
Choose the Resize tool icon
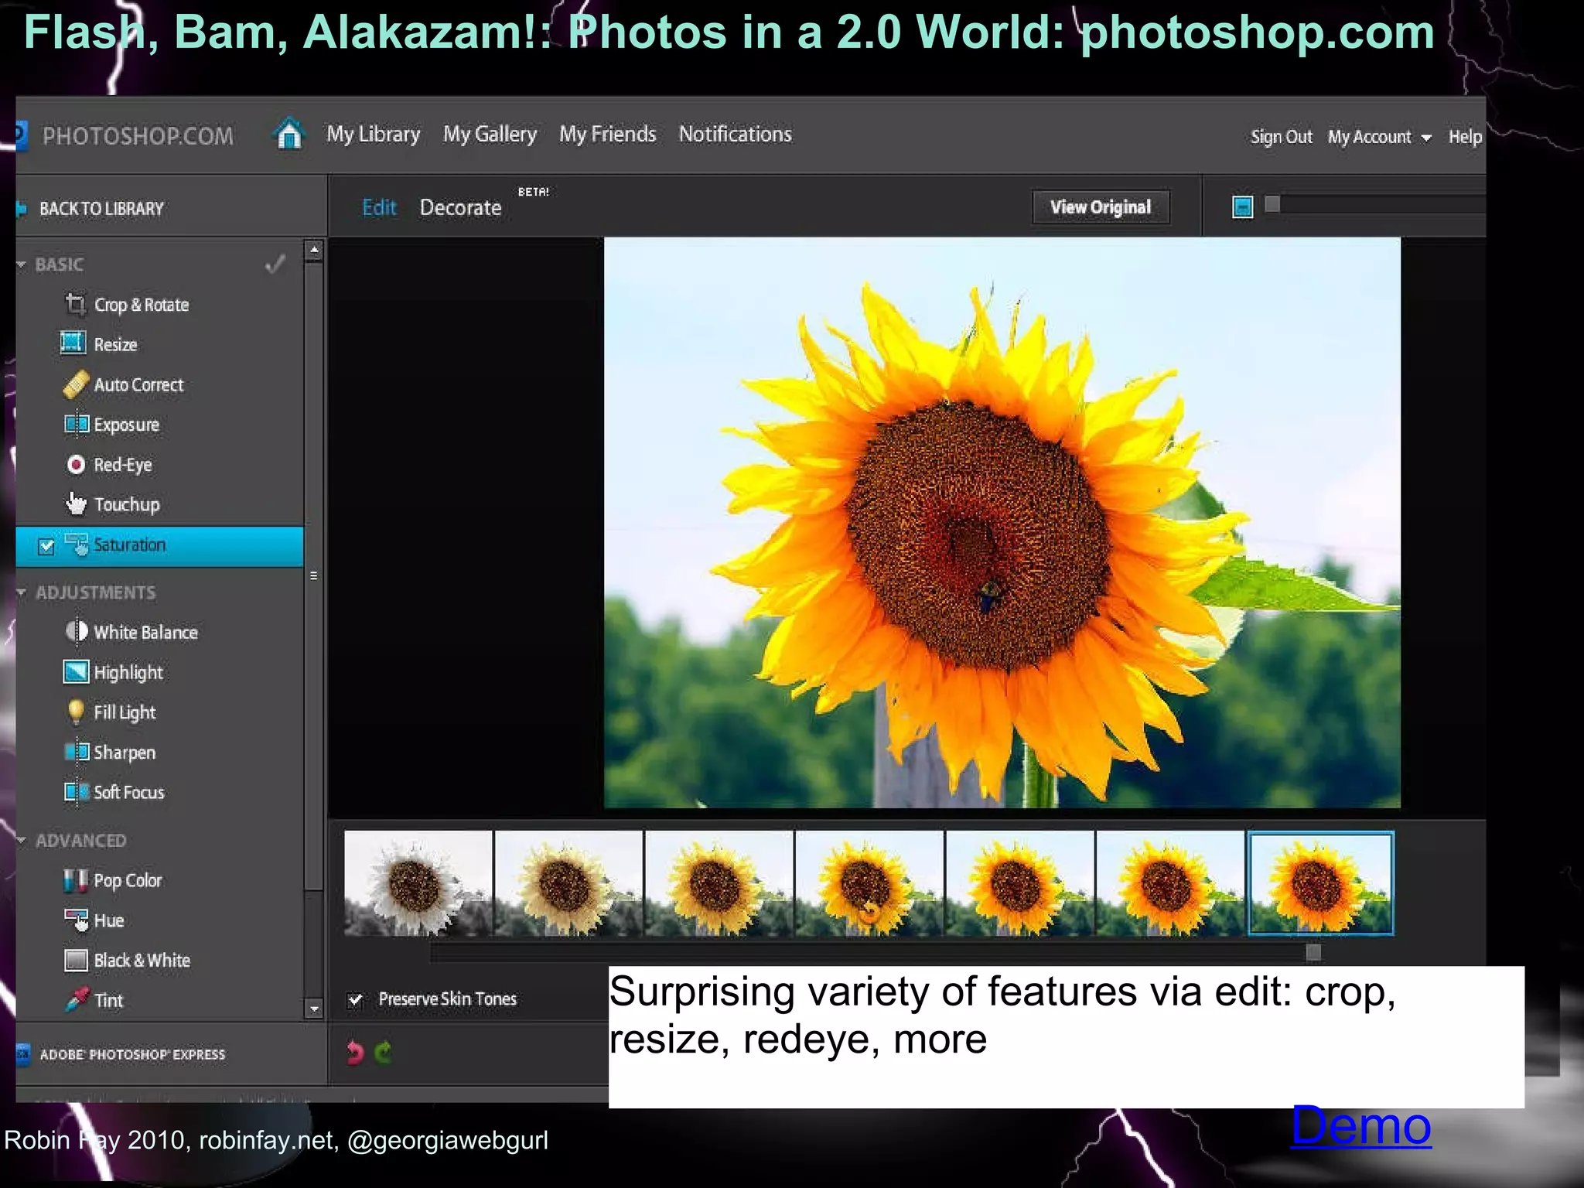pyautogui.click(x=73, y=343)
